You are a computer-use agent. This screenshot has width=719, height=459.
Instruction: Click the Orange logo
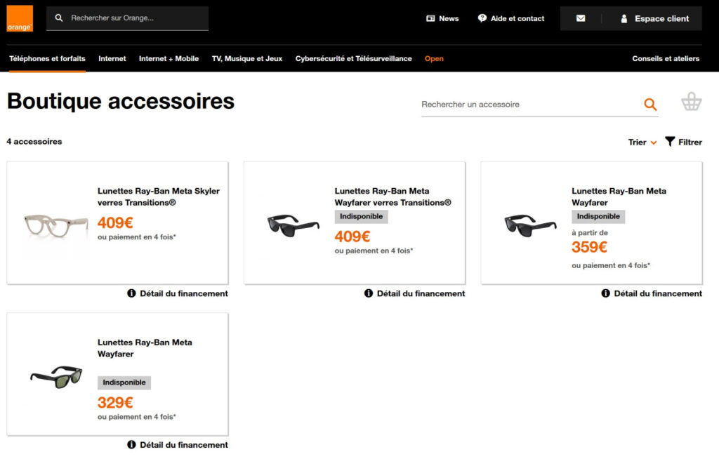[20, 18]
